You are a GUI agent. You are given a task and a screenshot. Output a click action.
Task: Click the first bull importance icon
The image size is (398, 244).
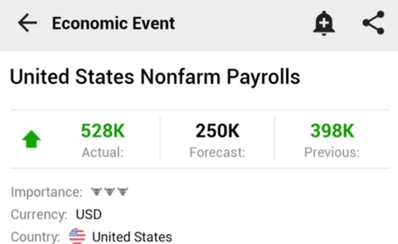tap(97, 191)
